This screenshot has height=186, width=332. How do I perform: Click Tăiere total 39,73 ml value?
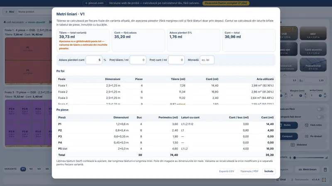[67, 37]
